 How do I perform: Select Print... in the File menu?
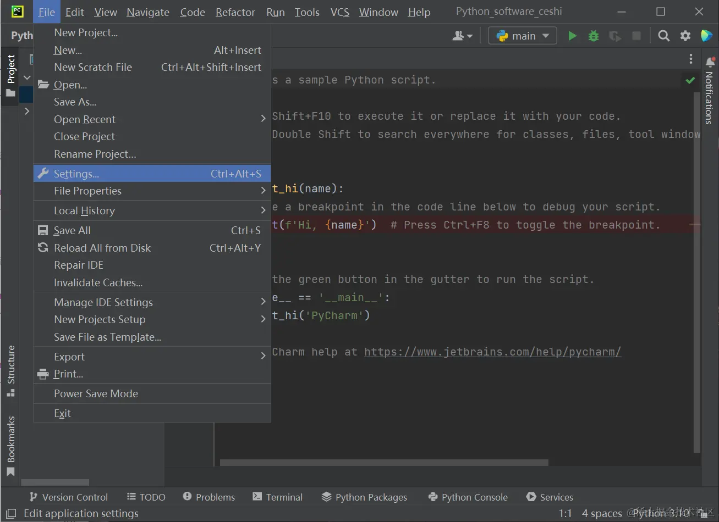[x=152, y=374]
